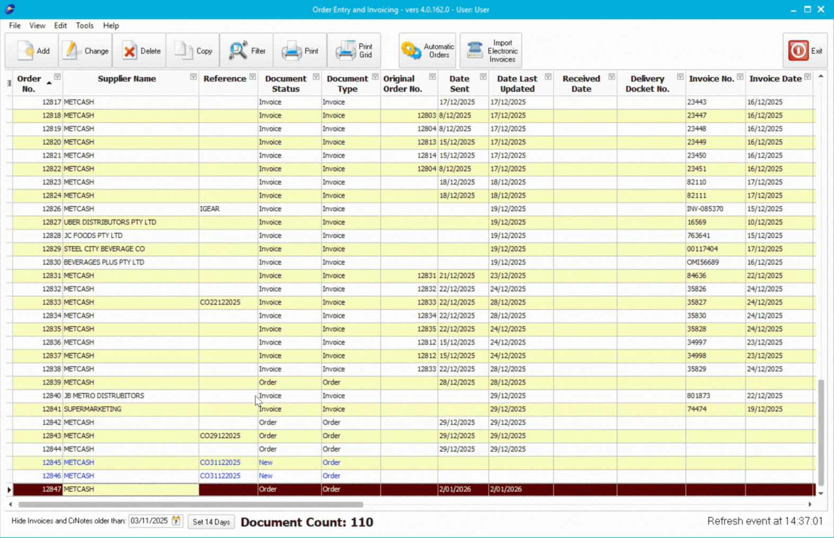
Task: Open the Document Status column filter dropdown
Action: tap(316, 77)
